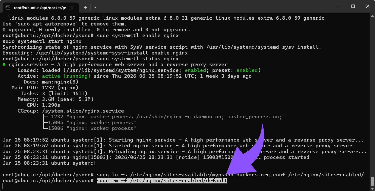Open a new terminal tab with plus button
Image resolution: width=375 pixels, height=191 pixels.
[85, 8]
